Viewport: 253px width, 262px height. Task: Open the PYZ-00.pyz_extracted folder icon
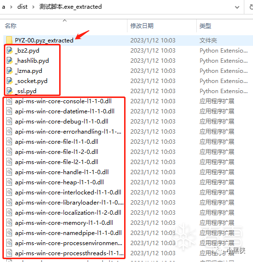tap(9, 40)
